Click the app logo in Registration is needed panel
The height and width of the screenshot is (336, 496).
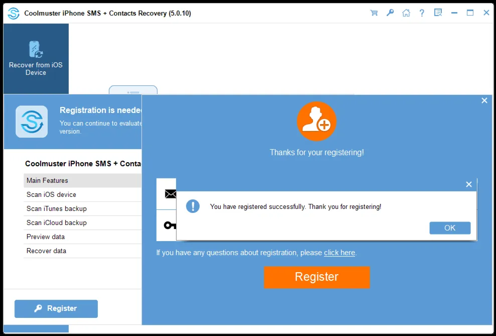(32, 122)
